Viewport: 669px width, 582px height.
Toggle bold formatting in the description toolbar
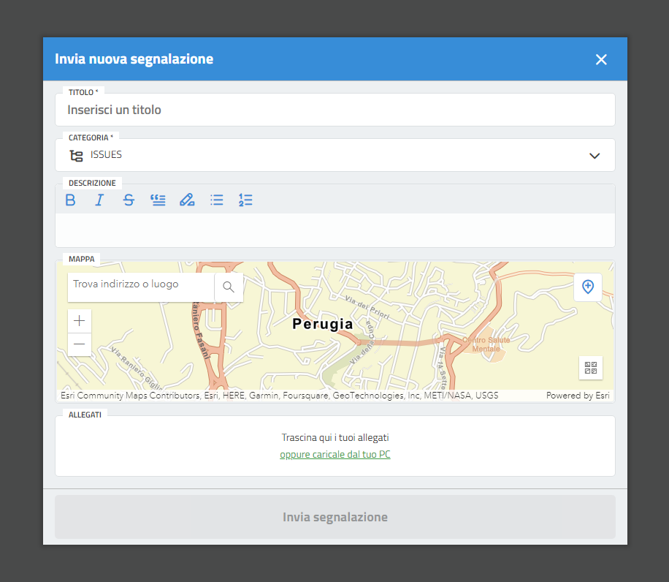[71, 200]
